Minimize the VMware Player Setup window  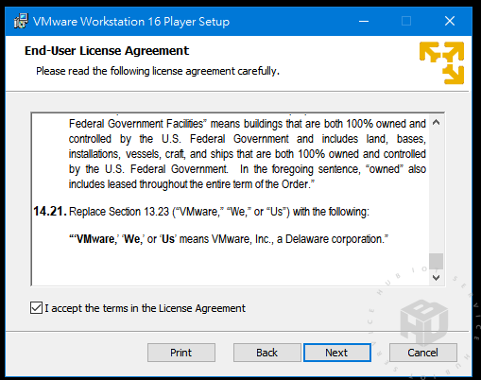(364, 22)
